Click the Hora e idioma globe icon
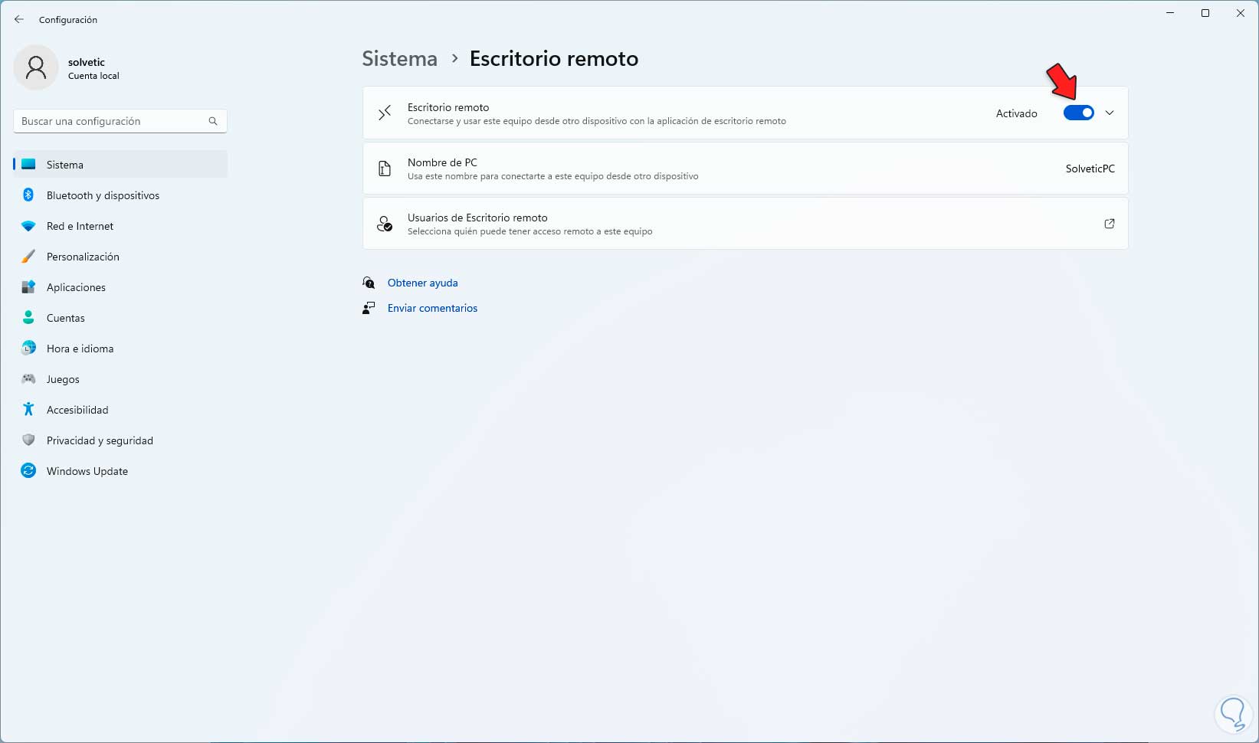The image size is (1259, 743). pos(28,349)
